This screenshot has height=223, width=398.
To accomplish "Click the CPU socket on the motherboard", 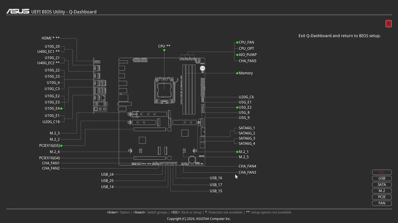I will (x=164, y=88).
